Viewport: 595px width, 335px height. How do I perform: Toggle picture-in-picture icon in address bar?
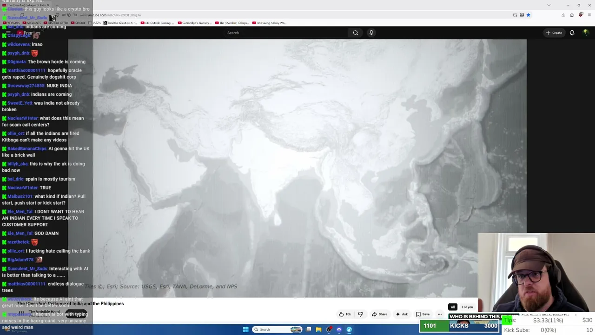coord(515,15)
